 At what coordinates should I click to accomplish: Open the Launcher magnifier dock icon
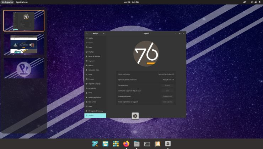(x=95, y=144)
